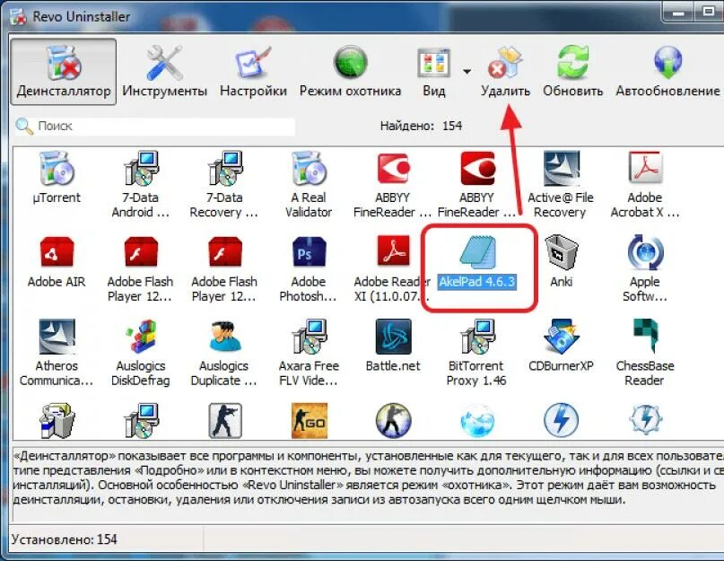Viewport: 724px width, 561px height.
Task: Activate Режим охотника hunter mode
Action: pyautogui.click(x=350, y=72)
